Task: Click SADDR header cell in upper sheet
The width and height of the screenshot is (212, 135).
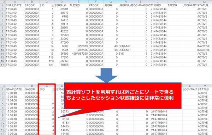Action: coord(32,5)
